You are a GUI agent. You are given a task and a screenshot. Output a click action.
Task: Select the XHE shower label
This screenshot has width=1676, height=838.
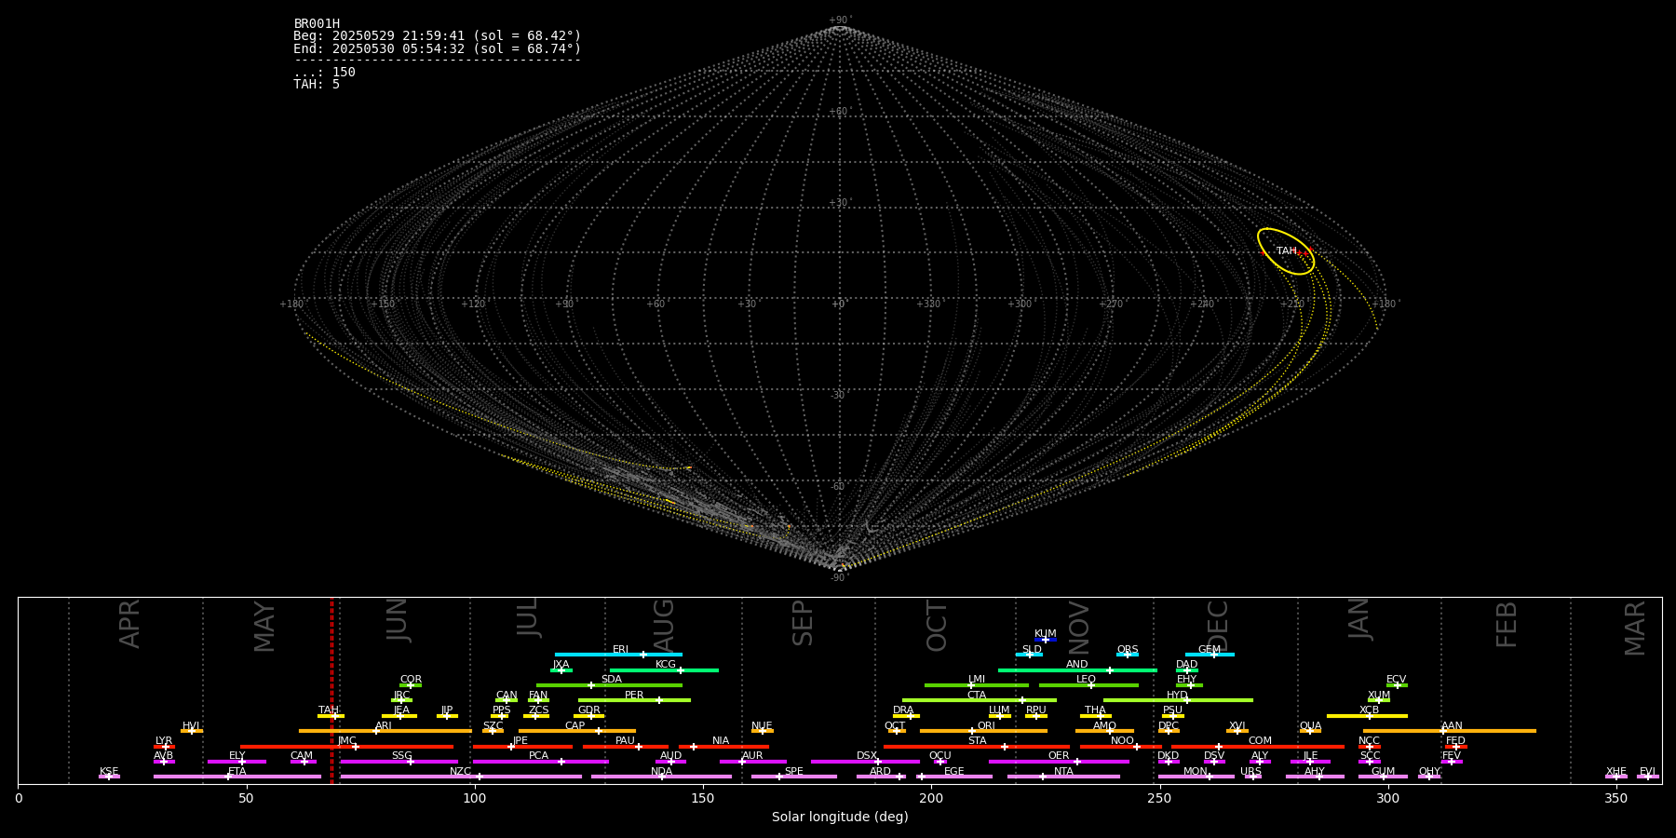pos(1615,772)
